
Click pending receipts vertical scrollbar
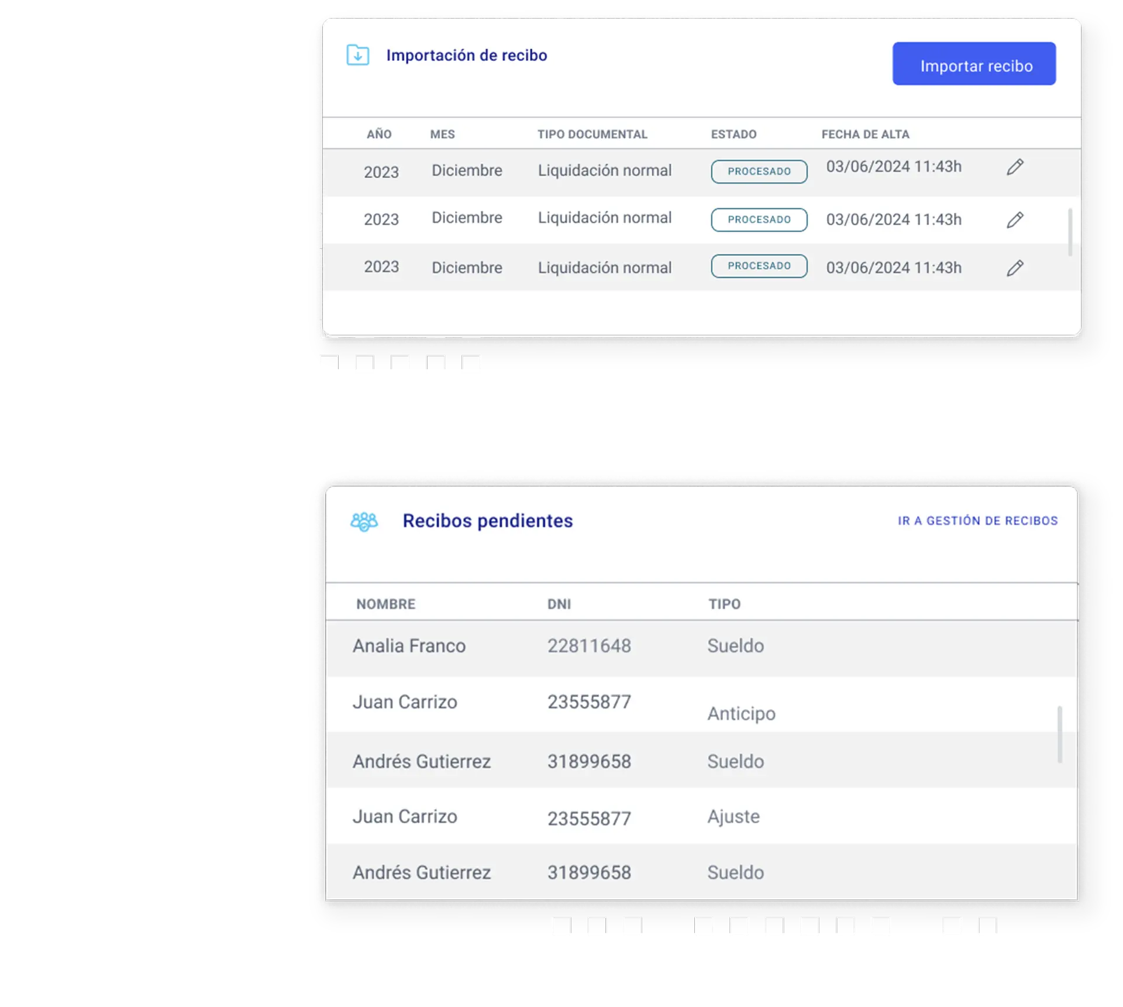tap(1059, 734)
